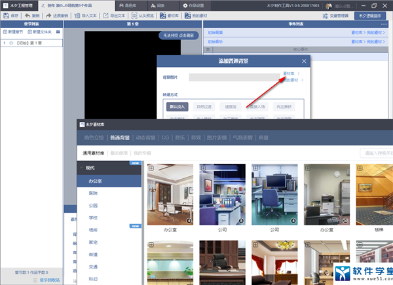The height and width of the screenshot is (285, 393).
Task: Switch to 音效 tab in material library
Action: tap(196, 138)
